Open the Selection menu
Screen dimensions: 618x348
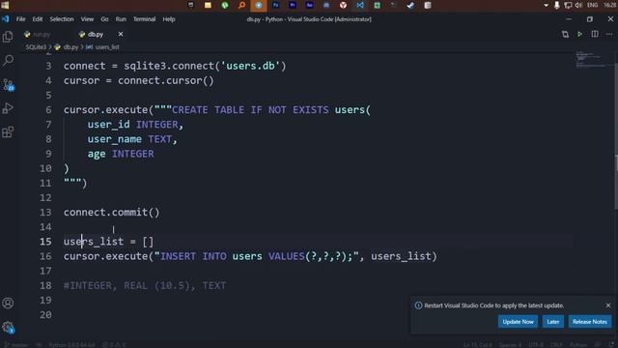click(x=62, y=19)
